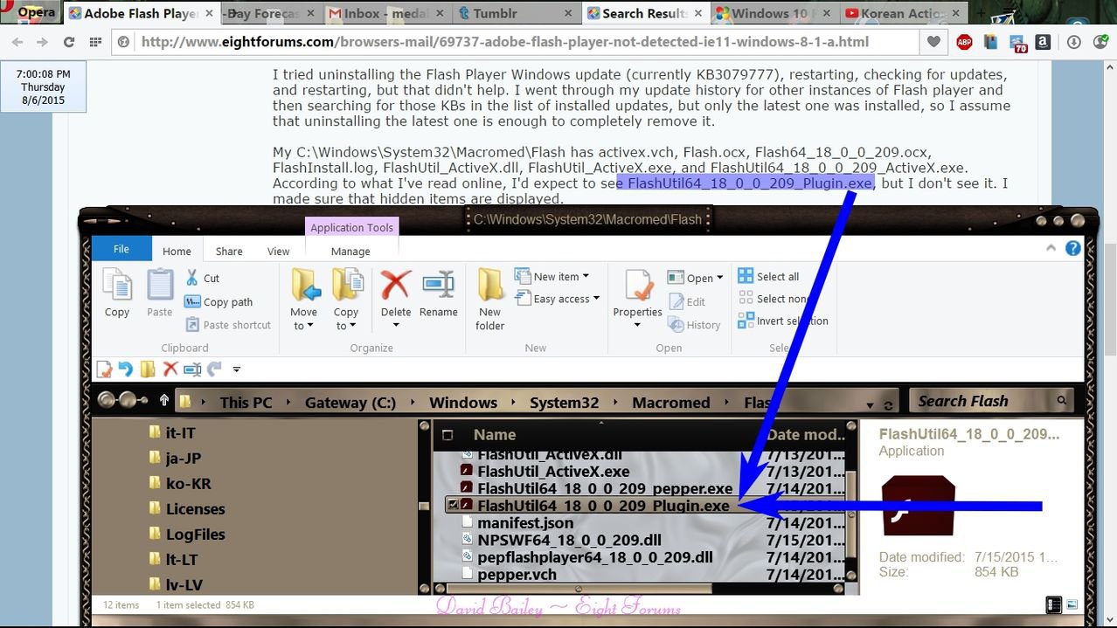Click Paste shortcut in the ribbon
Screen dimensions: 1117x628
pyautogui.click(x=228, y=325)
